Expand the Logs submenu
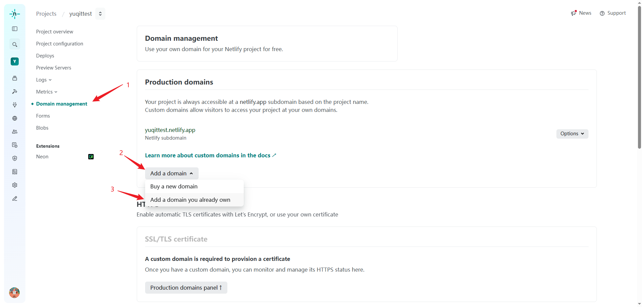Viewport: 642px width, 307px height. [44, 80]
